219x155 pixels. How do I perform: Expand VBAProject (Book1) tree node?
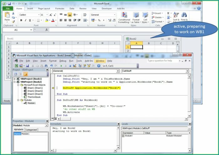pos(14,79)
